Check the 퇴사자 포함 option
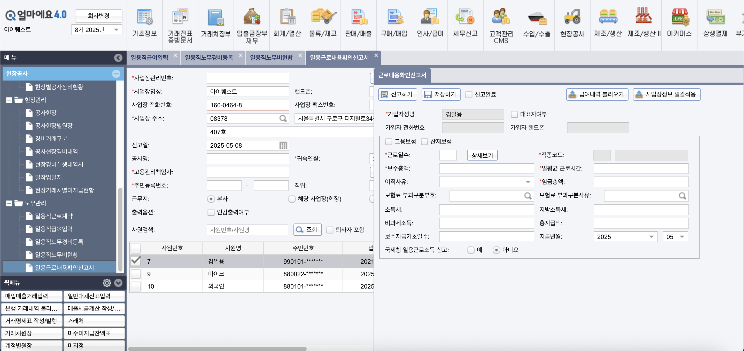Viewport: 744px width, 351px height. pos(330,230)
